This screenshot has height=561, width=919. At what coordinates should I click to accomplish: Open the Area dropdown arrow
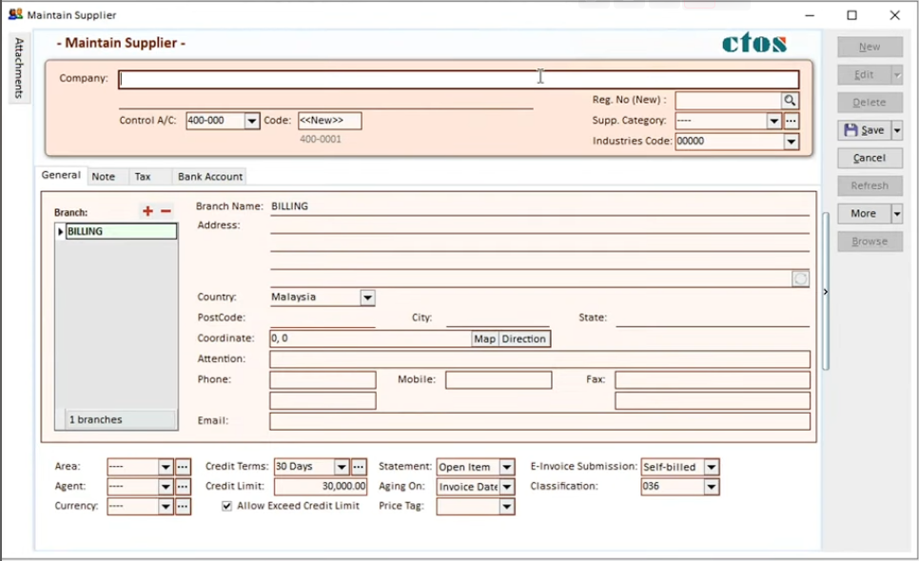[166, 467]
